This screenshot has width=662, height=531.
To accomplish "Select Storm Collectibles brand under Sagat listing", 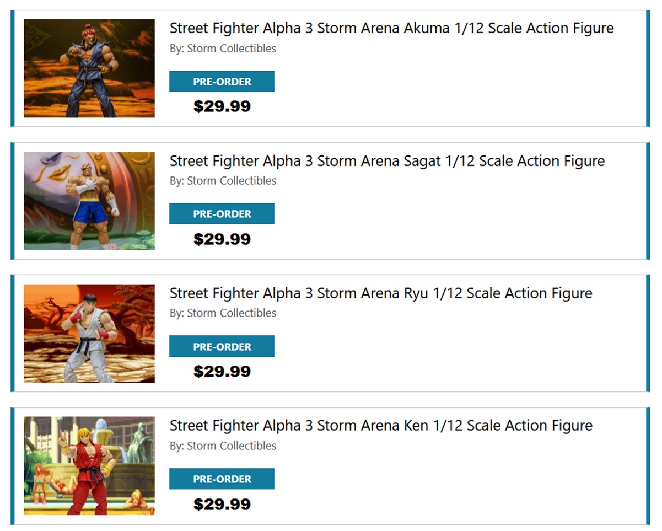I will coord(232,181).
